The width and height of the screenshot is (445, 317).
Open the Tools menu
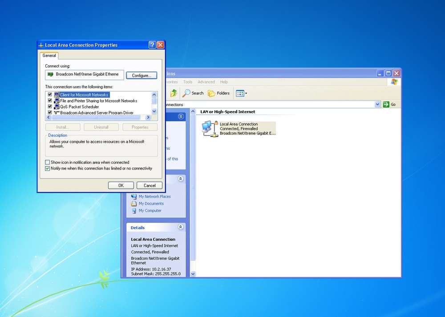(187, 82)
